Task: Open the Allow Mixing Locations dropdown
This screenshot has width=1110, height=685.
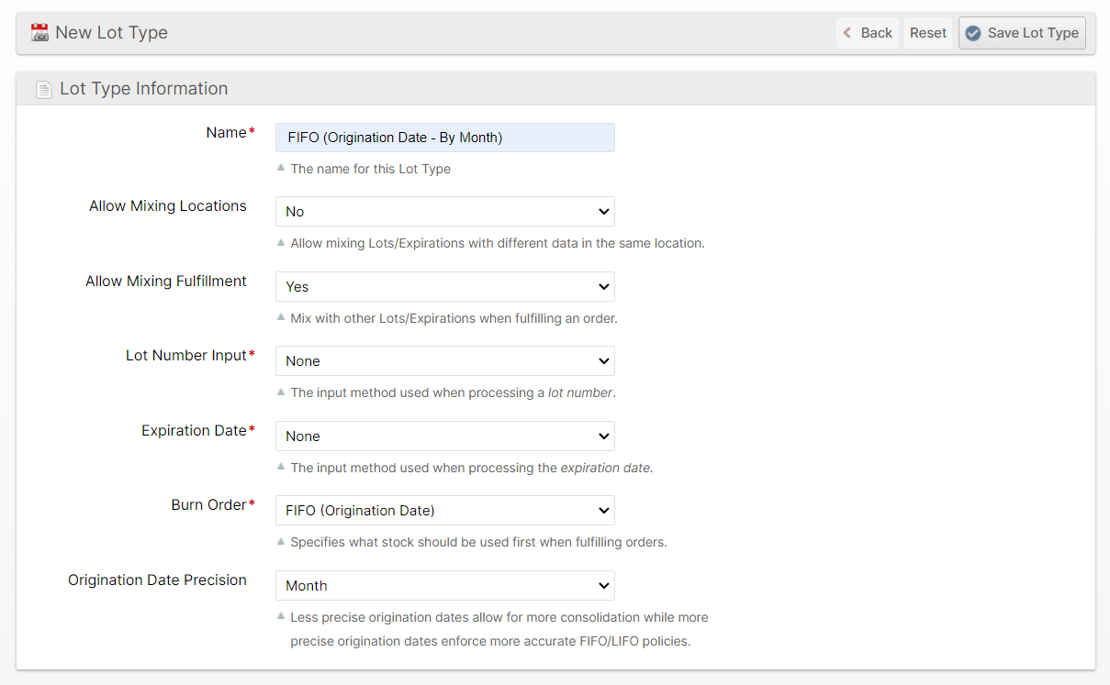Action: click(444, 212)
